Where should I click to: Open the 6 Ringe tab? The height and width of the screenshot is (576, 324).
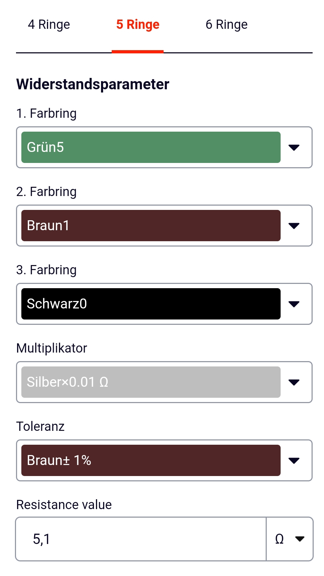tap(227, 25)
